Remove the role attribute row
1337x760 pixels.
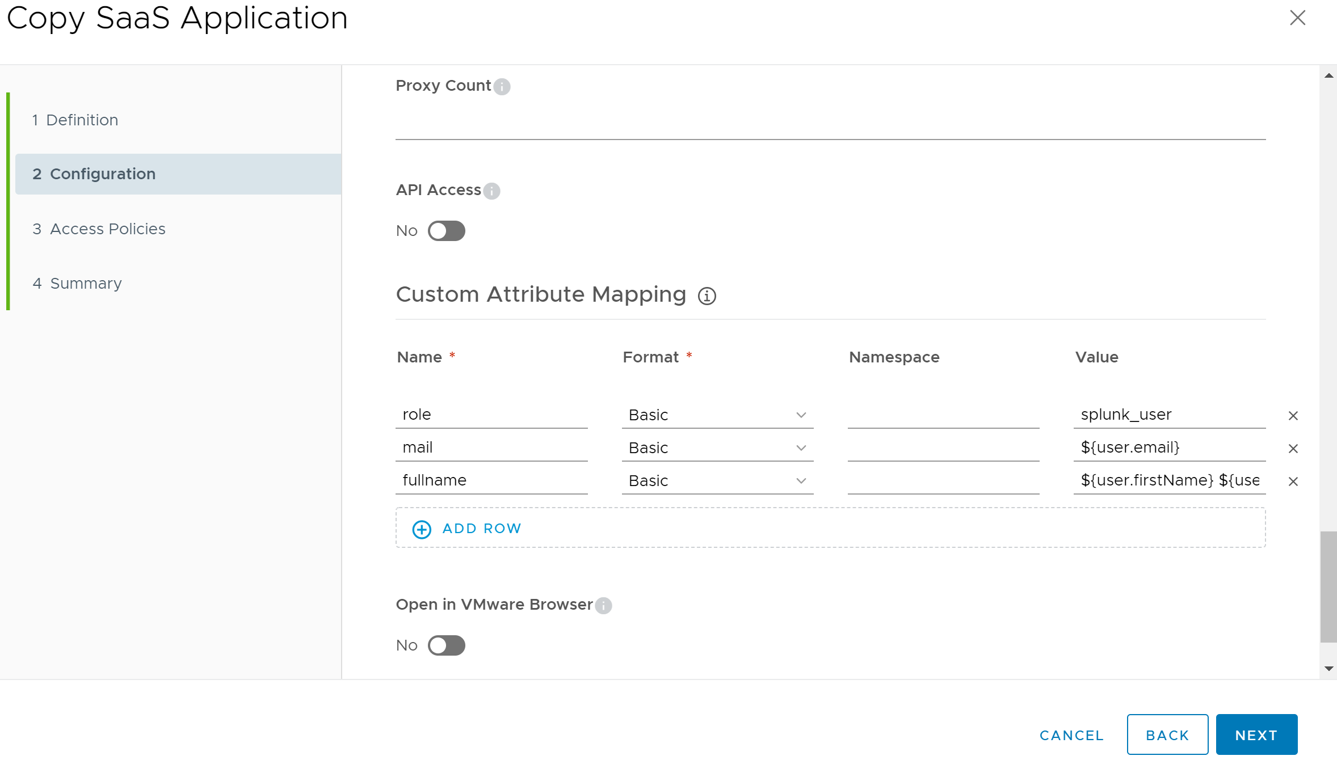[1293, 416]
